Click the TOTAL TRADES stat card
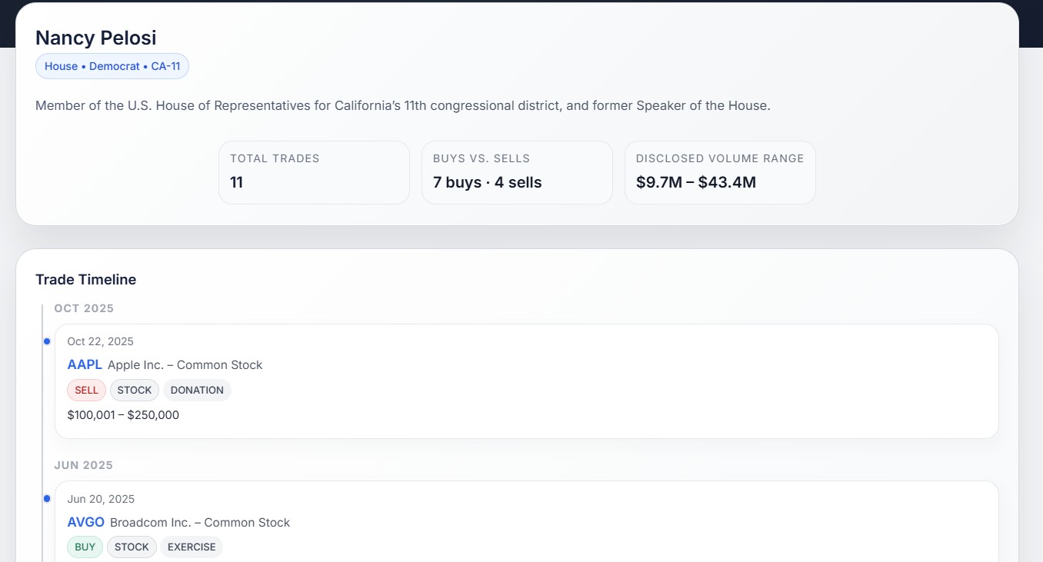The width and height of the screenshot is (1043, 562). (x=314, y=172)
